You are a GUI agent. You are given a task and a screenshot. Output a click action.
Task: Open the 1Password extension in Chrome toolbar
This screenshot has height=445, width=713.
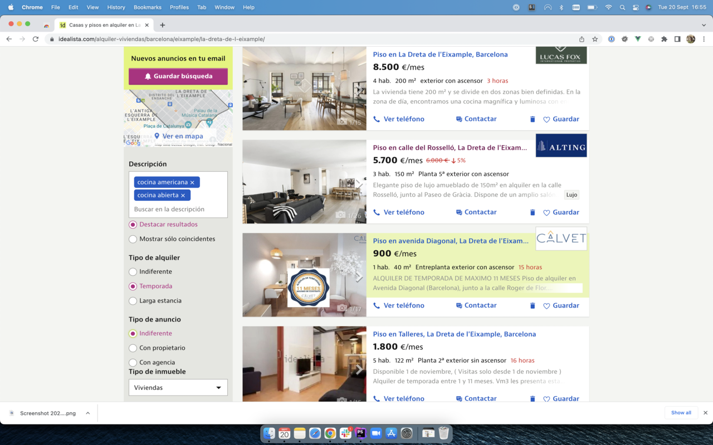[612, 39]
